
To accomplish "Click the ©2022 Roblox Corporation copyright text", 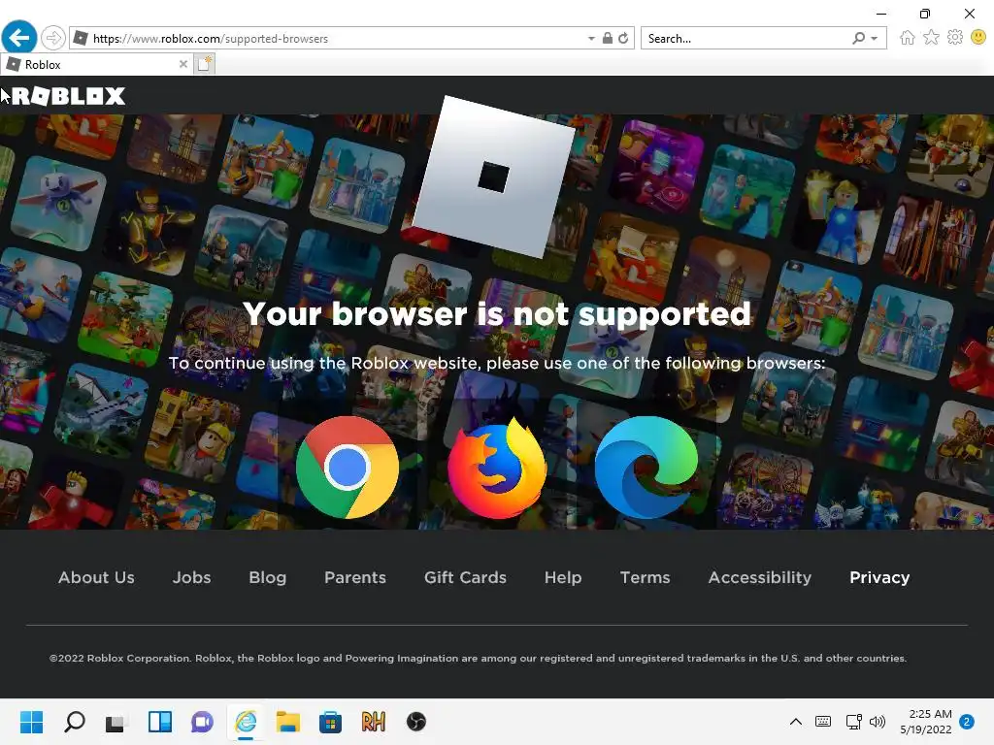I will click(x=478, y=658).
